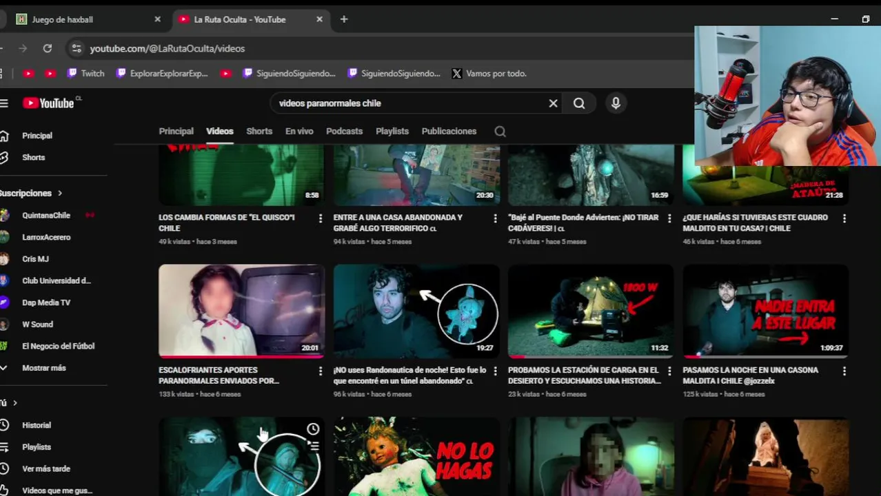The width and height of the screenshot is (881, 496).
Task: Click the magnifier search button
Action: pos(579,103)
